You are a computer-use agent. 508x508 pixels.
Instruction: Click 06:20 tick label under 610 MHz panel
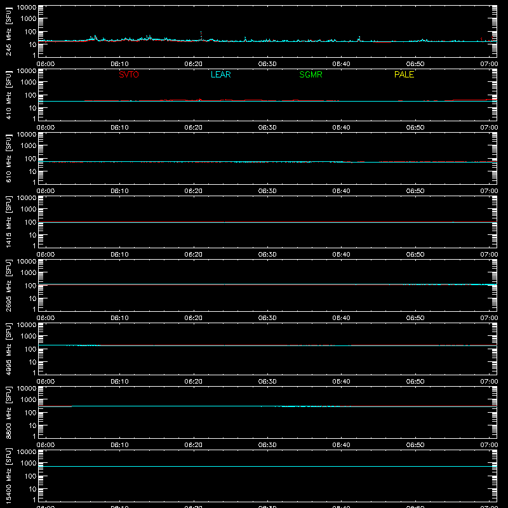[x=194, y=191]
